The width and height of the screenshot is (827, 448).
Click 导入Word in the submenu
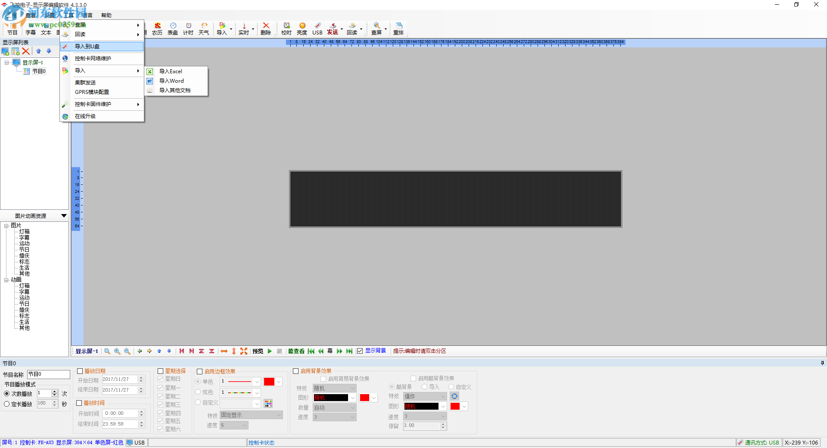pos(176,81)
